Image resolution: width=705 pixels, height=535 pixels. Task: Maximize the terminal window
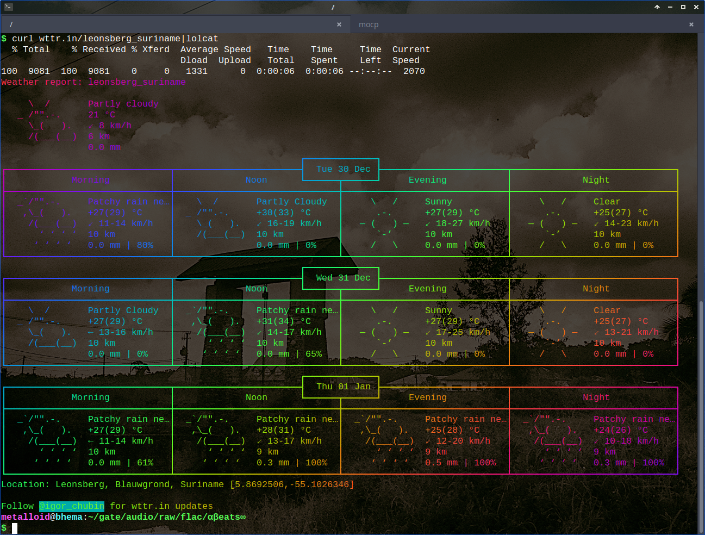[683, 7]
